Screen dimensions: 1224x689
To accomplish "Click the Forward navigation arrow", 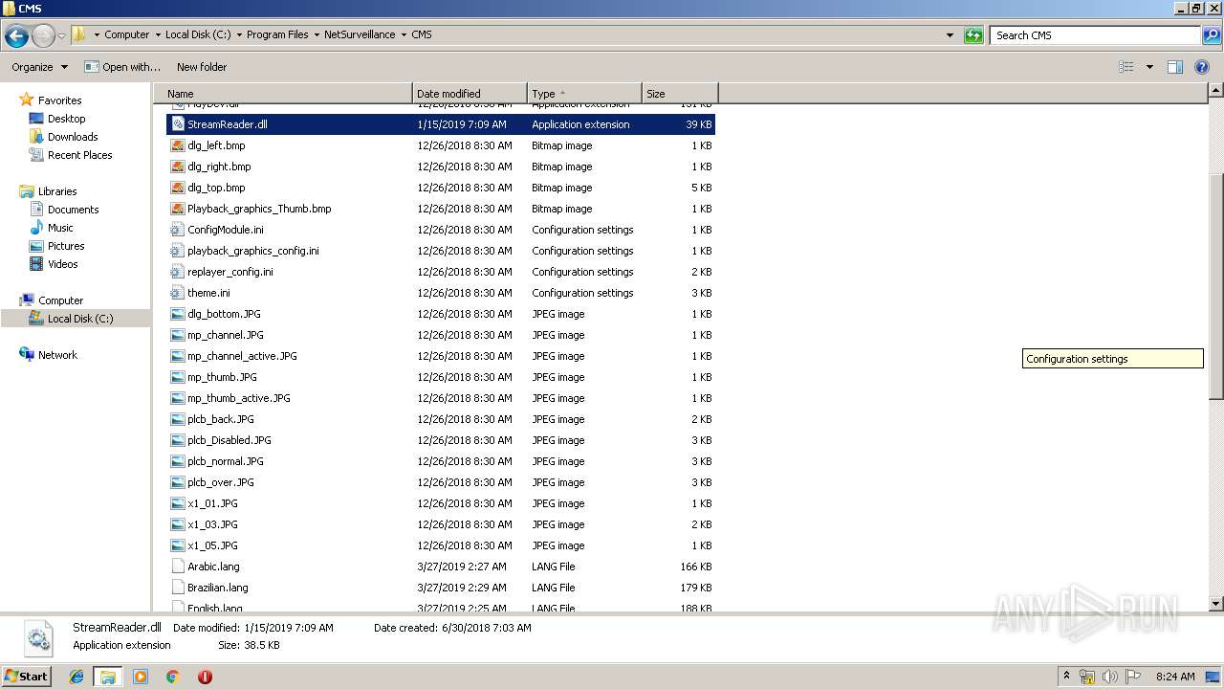I will 43,36.
